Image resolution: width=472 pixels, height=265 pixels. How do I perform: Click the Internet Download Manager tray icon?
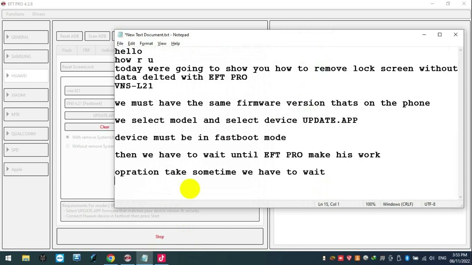tap(374, 258)
